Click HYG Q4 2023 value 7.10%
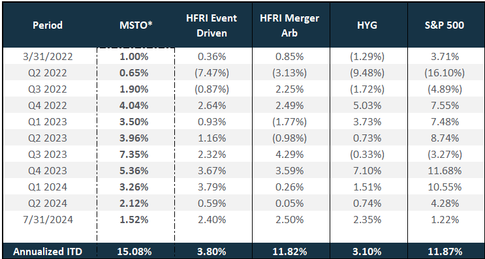485x259 pixels. pos(367,171)
